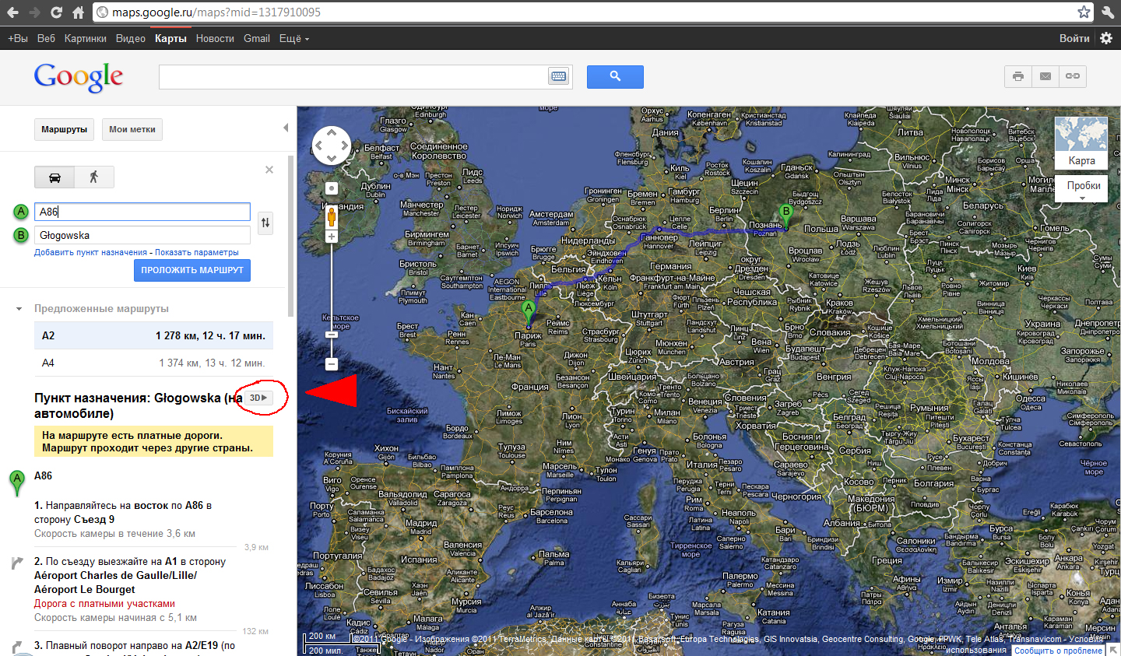Select walking directions mode

(94, 177)
